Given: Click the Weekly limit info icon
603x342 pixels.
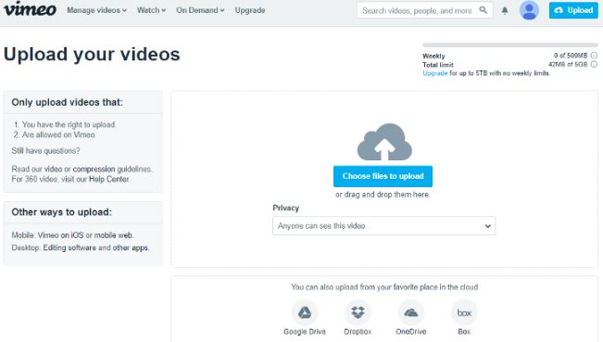Looking at the screenshot, I should [x=594, y=56].
